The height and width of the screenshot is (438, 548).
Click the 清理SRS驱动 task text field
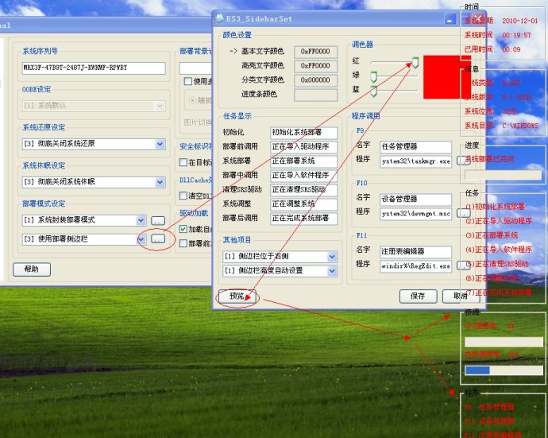303,190
